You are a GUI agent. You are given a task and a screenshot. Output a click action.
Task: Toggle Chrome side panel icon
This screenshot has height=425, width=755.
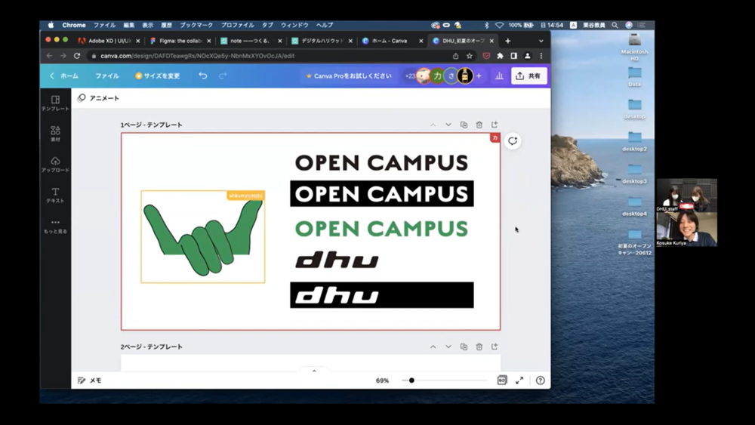[x=513, y=56]
